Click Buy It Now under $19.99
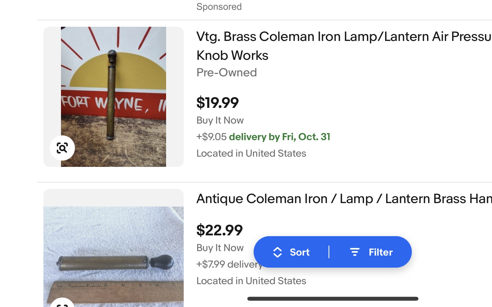This screenshot has width=492, height=307. (x=220, y=120)
